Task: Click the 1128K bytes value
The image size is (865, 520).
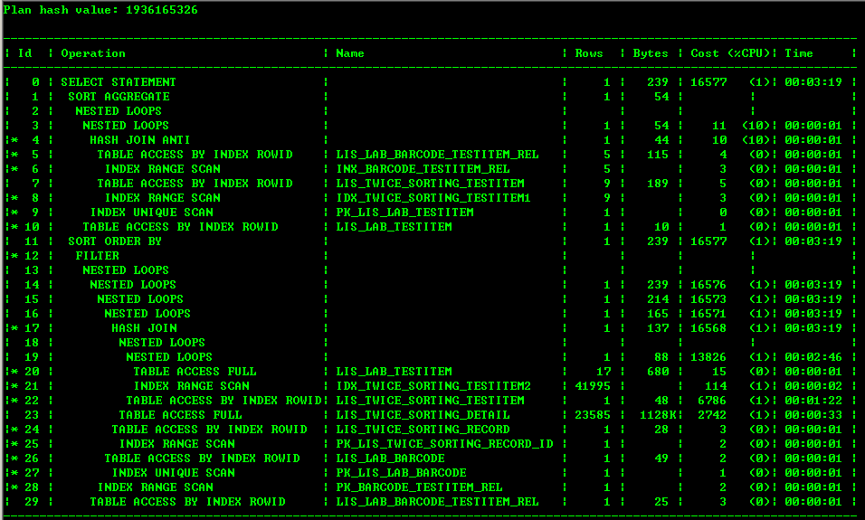Action: [x=658, y=415]
